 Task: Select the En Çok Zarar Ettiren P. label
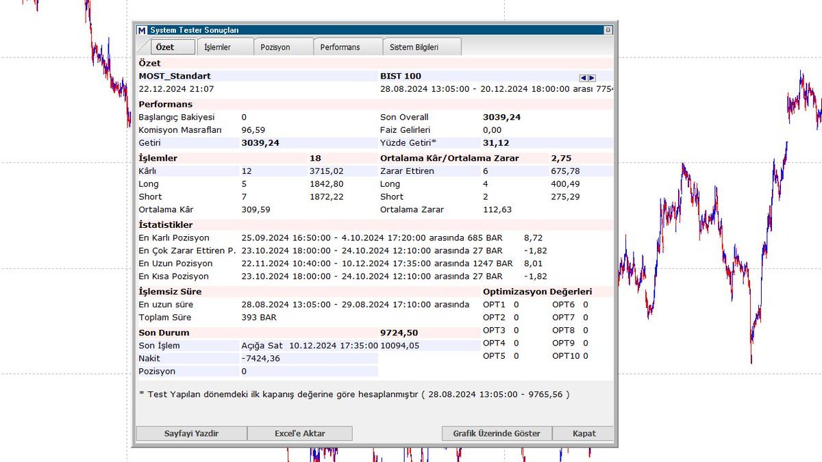187,251
